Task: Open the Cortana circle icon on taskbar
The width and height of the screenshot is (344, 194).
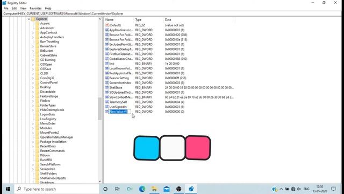Action: (105, 189)
